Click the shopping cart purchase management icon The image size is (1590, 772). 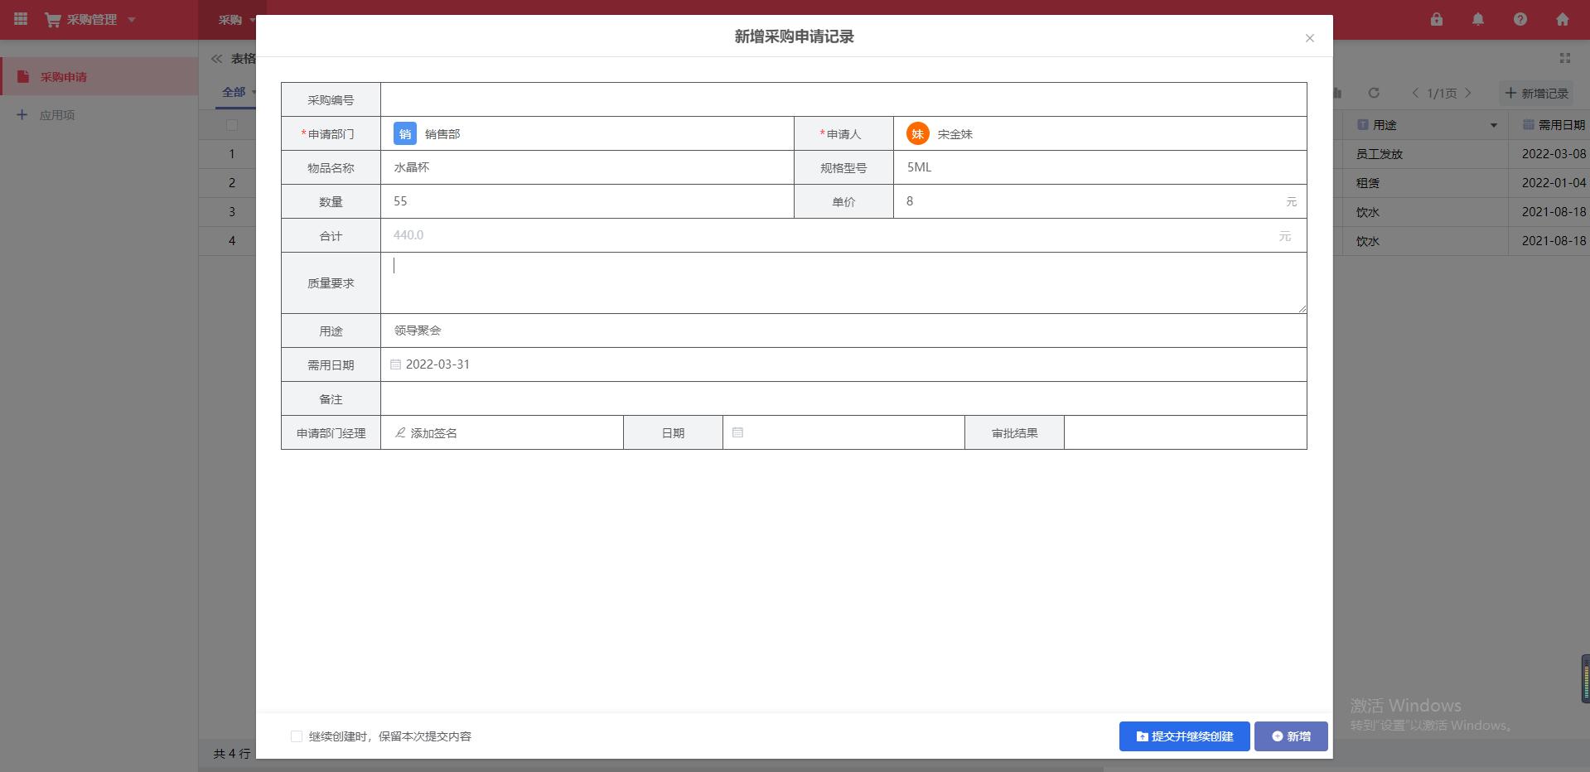52,19
